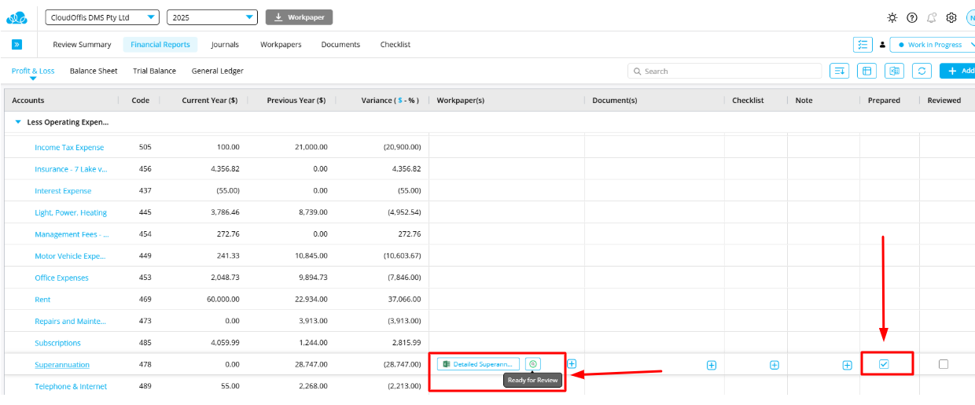Open settings gear icon

pyautogui.click(x=951, y=17)
